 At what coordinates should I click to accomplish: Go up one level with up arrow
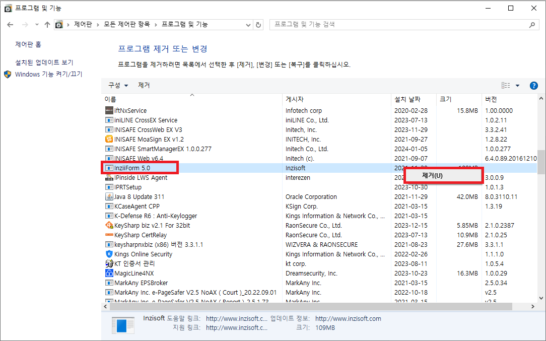[47, 25]
